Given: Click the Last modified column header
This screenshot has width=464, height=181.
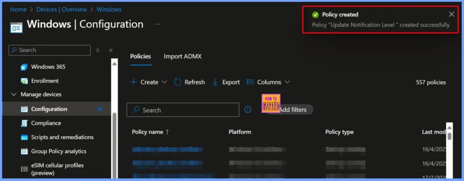Looking at the screenshot, I should [434, 132].
